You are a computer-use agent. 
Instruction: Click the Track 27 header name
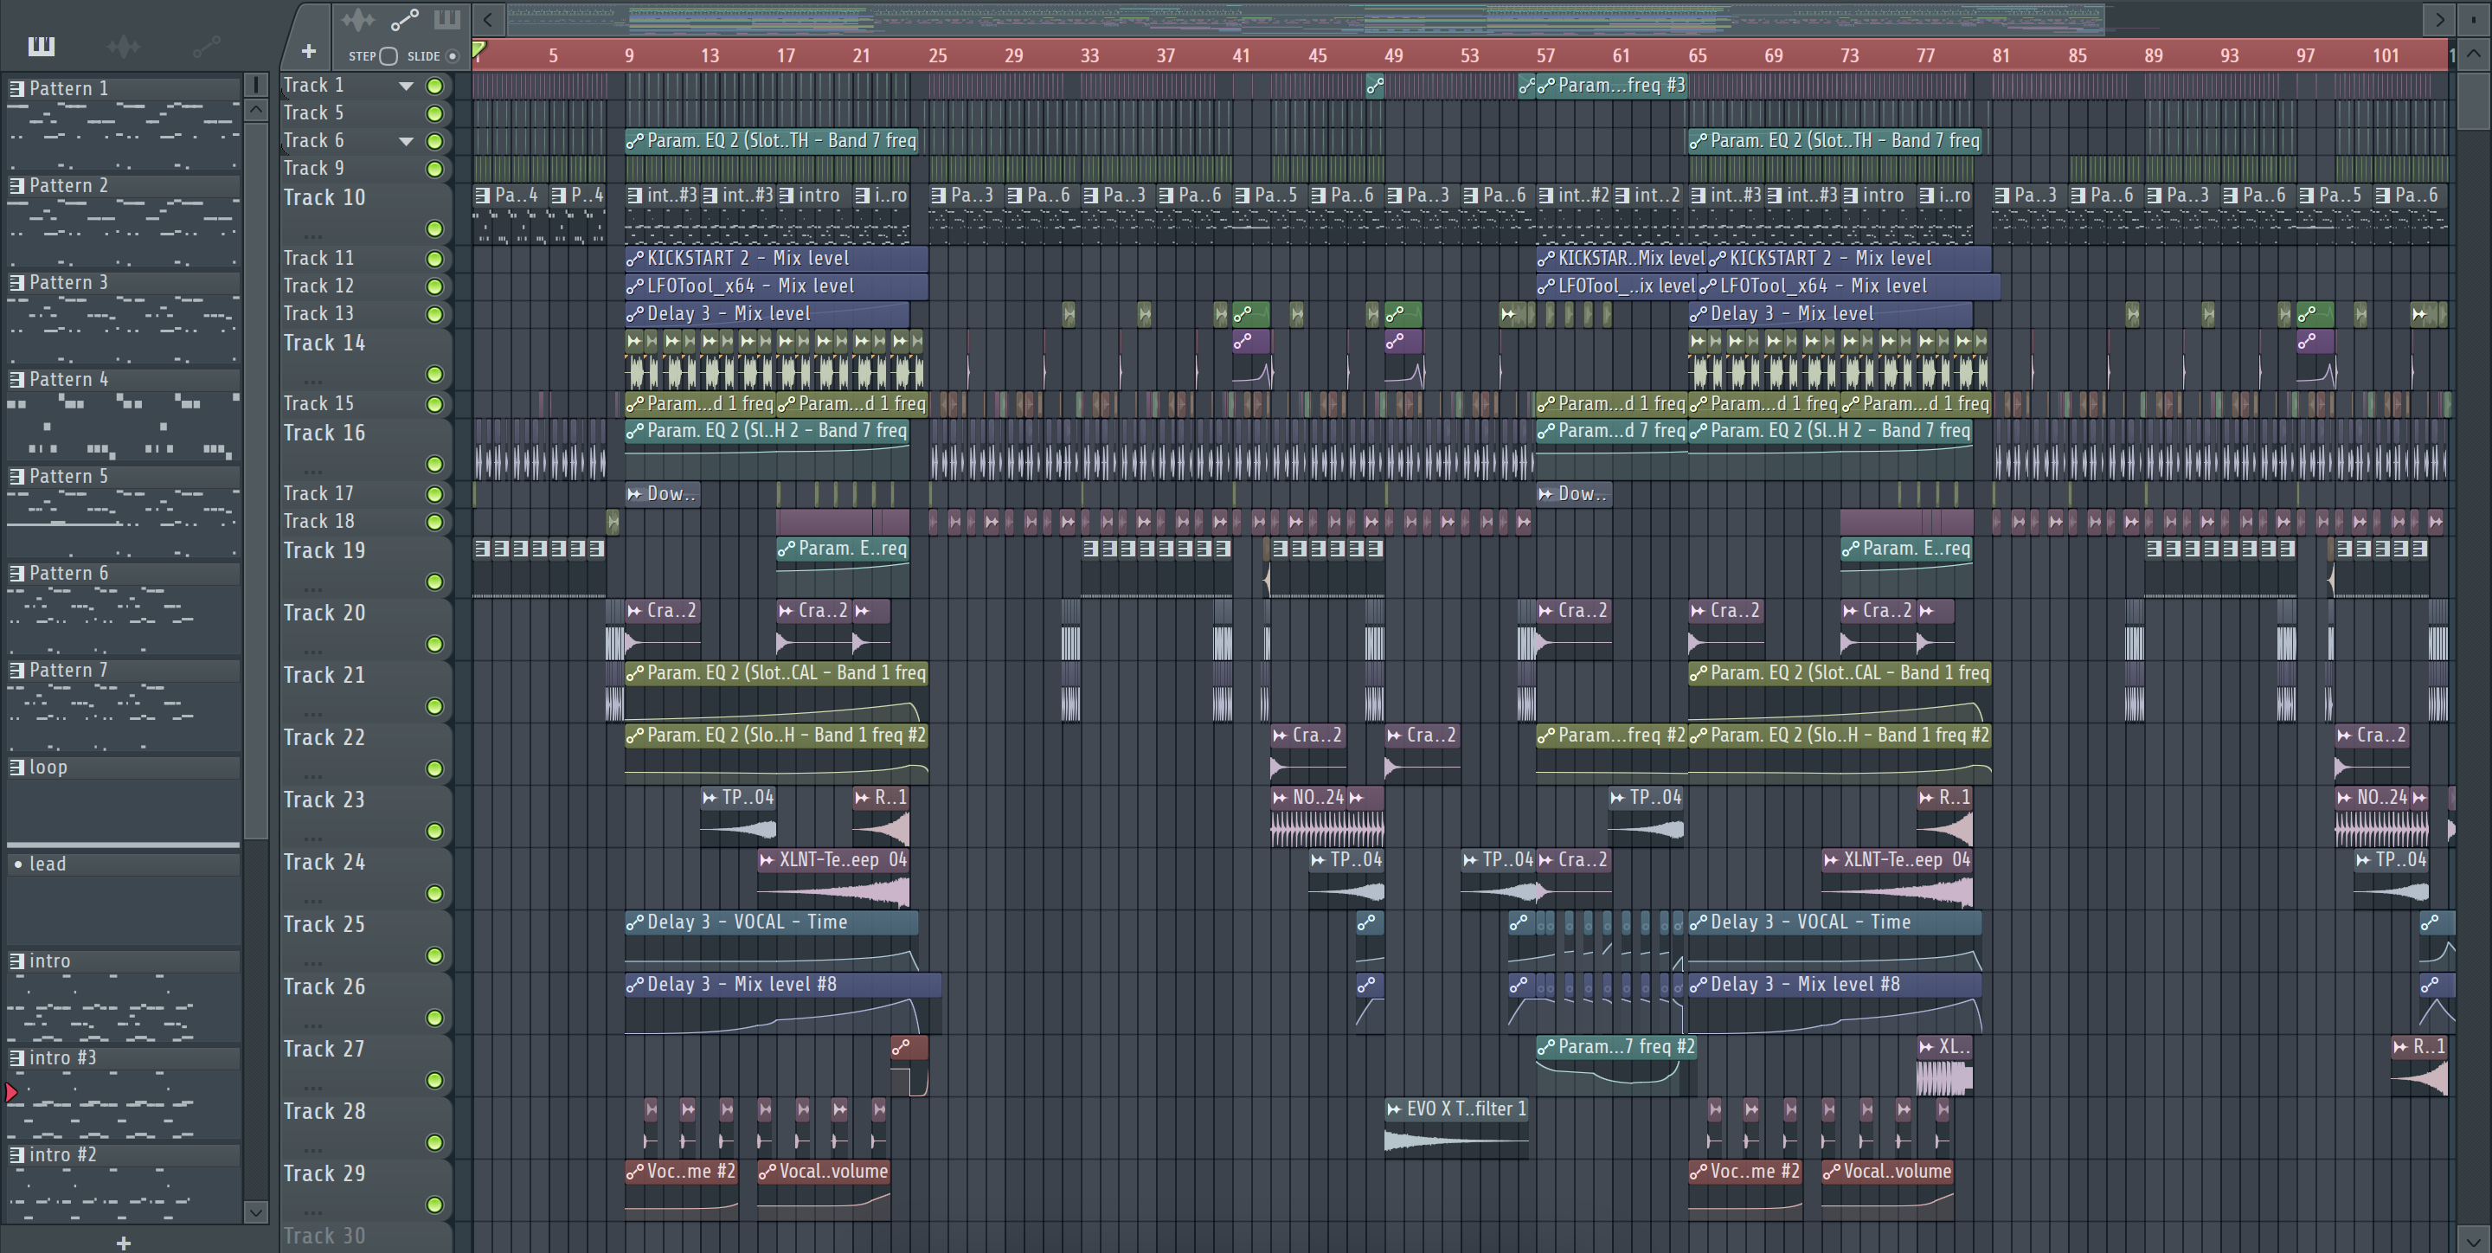coord(324,1049)
